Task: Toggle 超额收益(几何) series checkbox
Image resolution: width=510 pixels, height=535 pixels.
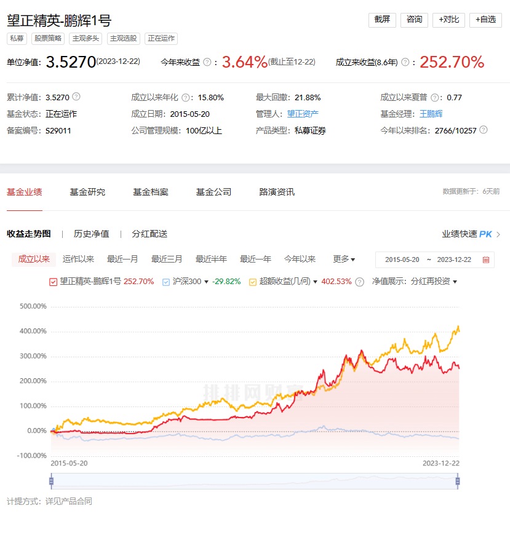Action: click(x=253, y=282)
